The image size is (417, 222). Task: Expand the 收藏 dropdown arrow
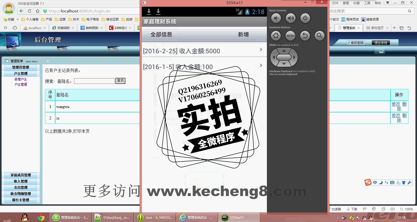17,19
